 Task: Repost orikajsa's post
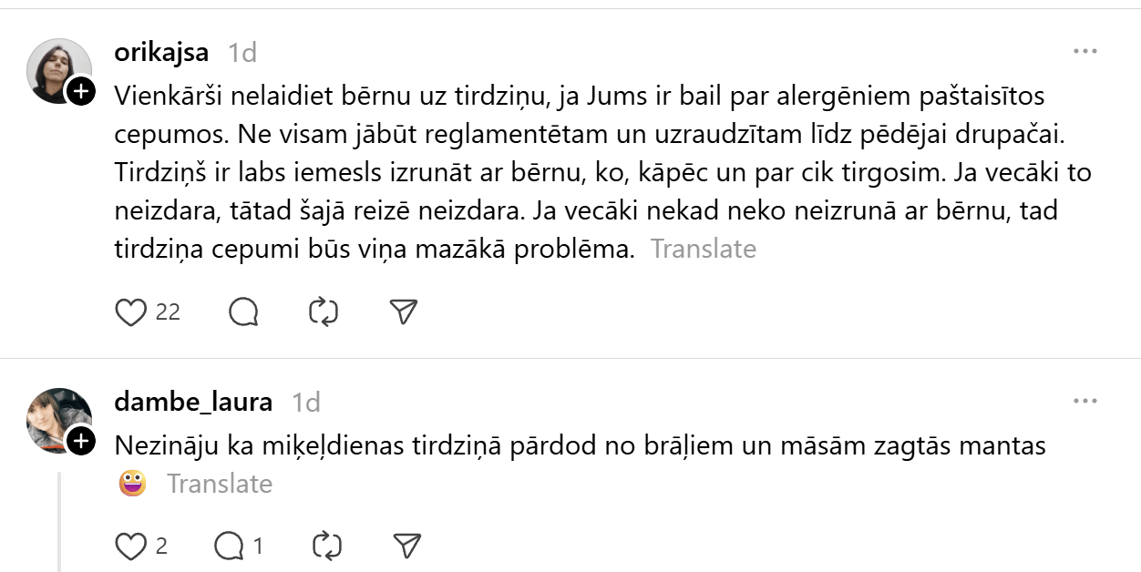324,312
